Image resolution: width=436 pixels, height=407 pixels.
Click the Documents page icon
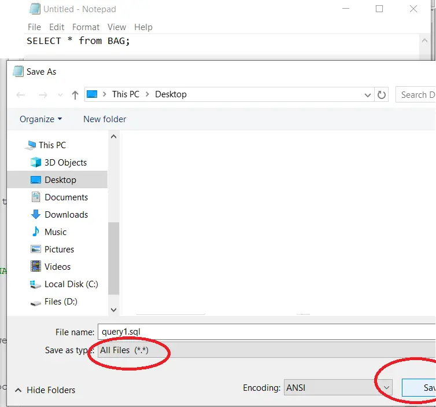click(36, 197)
